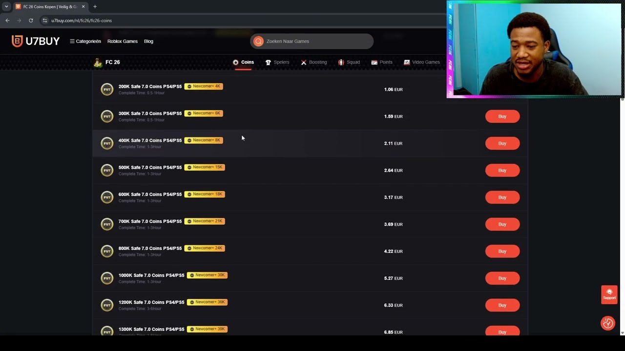This screenshot has width=625, height=351.
Task: Select the 1300K Safe 7.0 Coins PS4/PS5 title
Action: coord(151,329)
